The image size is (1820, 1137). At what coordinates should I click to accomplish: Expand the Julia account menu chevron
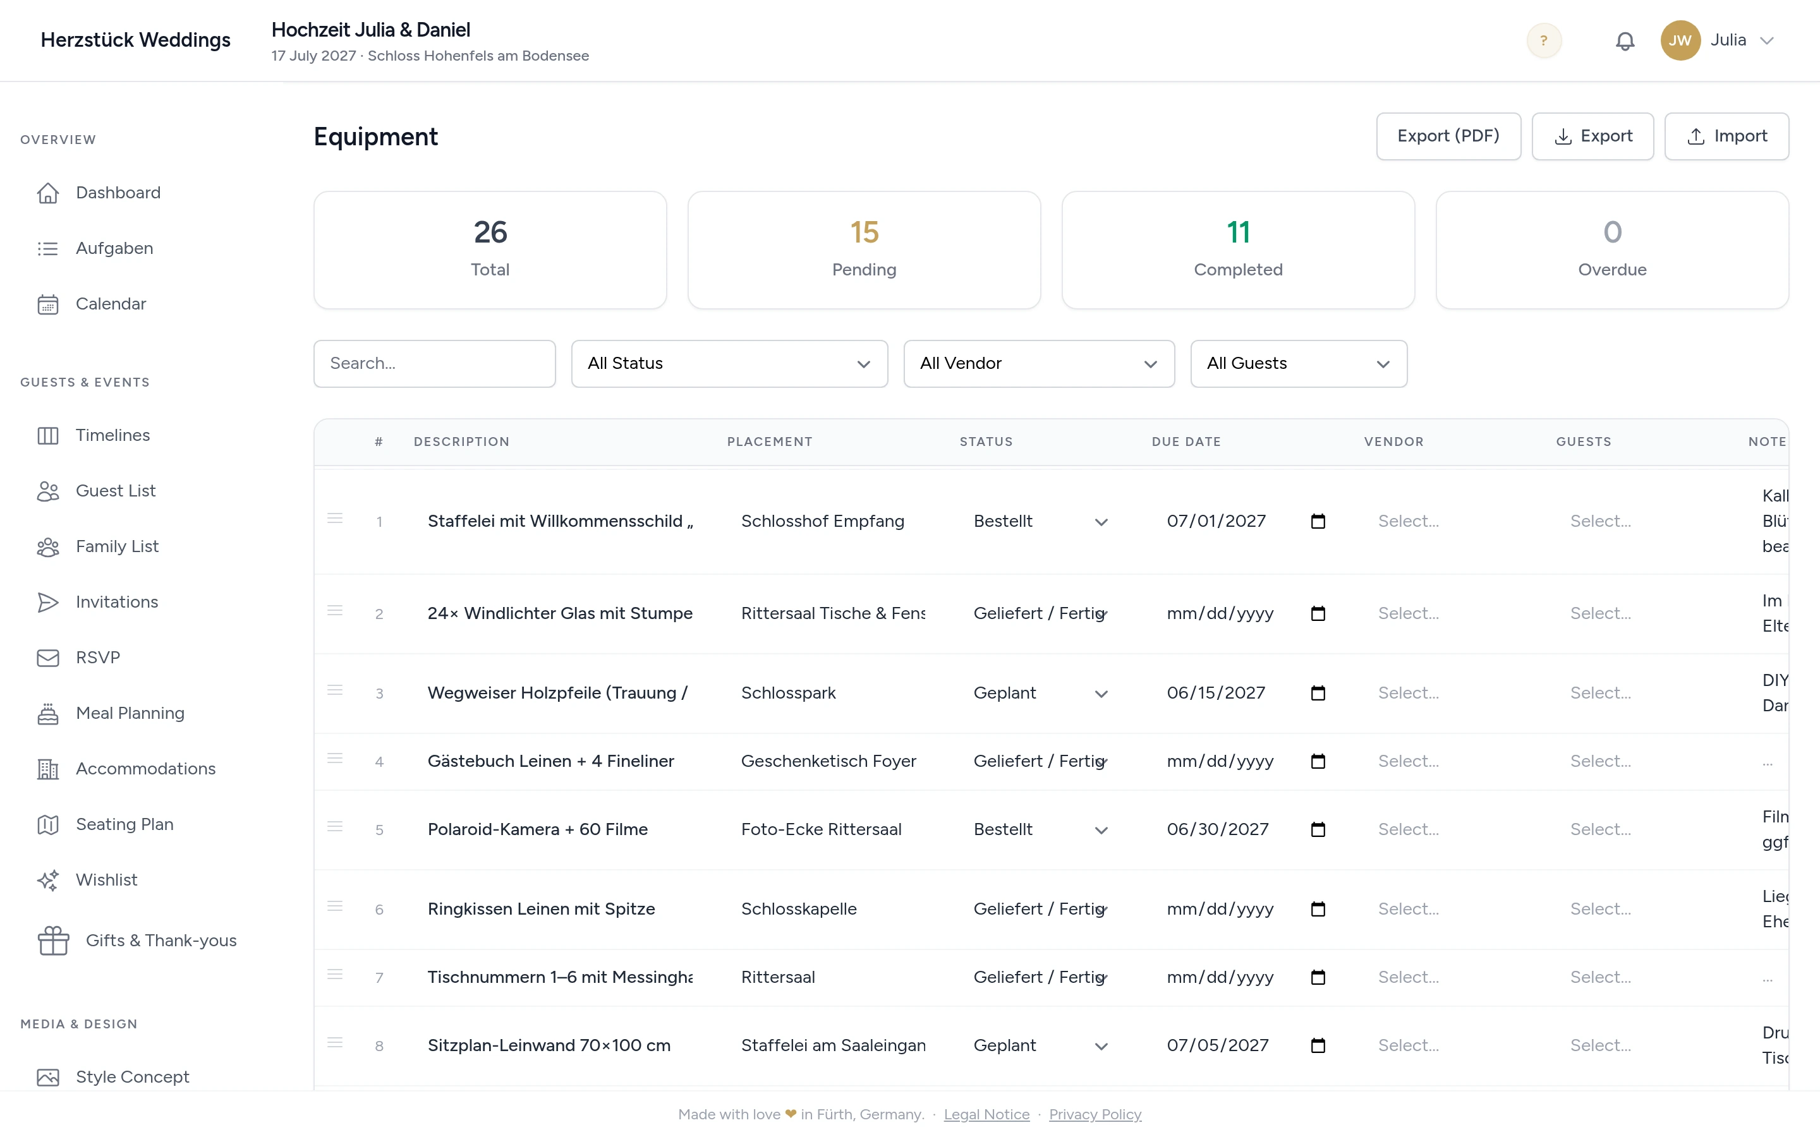point(1768,40)
